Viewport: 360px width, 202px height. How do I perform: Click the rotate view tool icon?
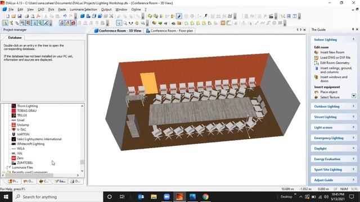[131, 23]
